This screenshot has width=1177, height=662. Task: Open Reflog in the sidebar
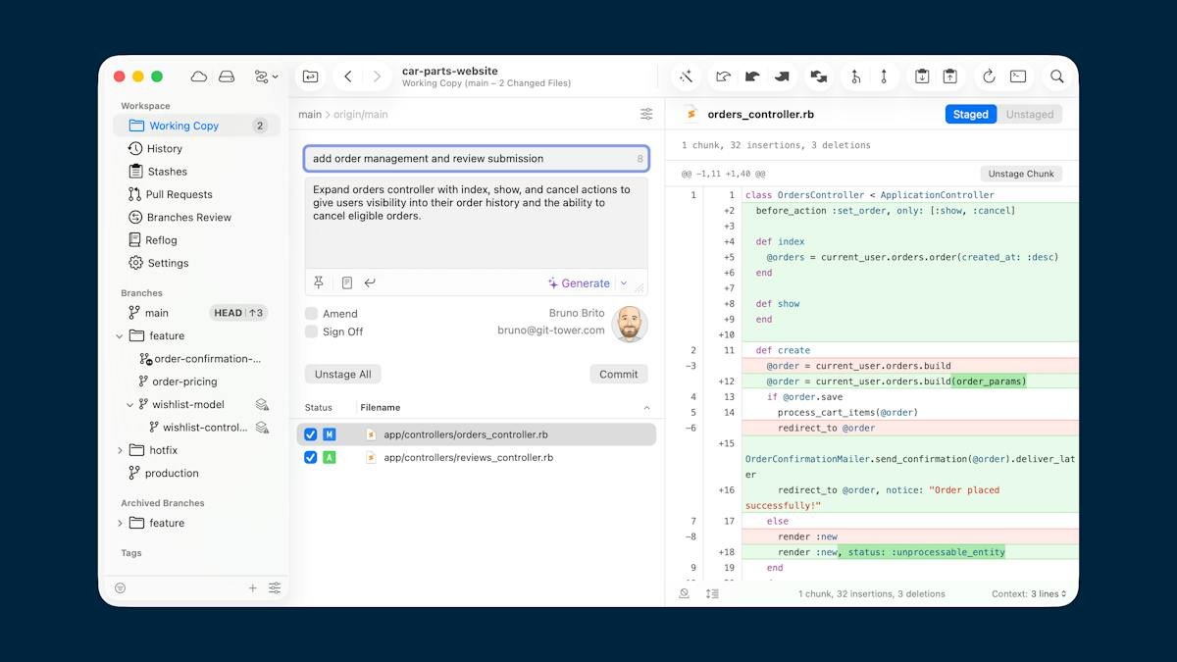click(x=161, y=240)
